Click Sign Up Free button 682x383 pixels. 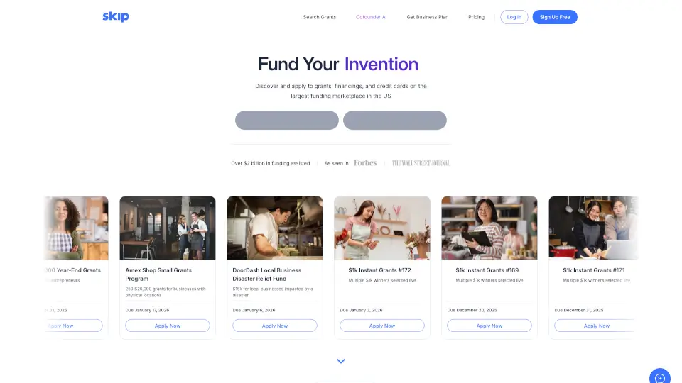point(555,17)
